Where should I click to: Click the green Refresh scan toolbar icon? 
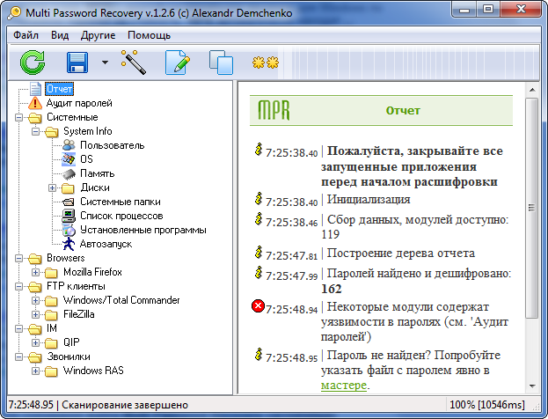tap(33, 62)
